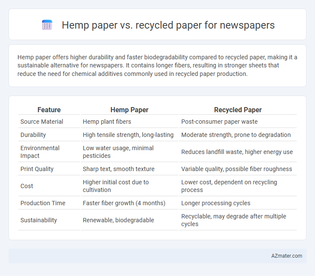This screenshot has width=315, height=276.
Task: Click the 'Hemp Paper' column header
Action: point(129,110)
